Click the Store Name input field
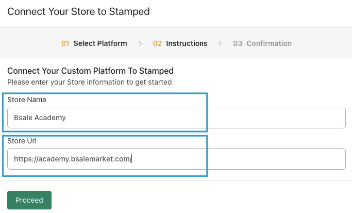352x213 pixels. 206,118
